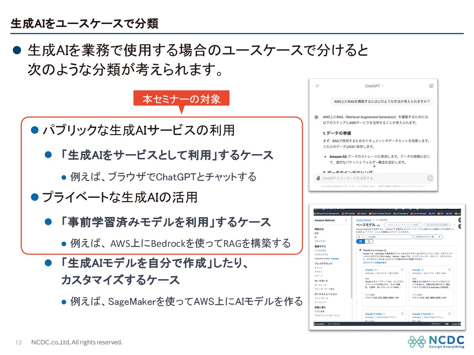Viewport: 474px width, 355px height.
Task: Click the send arrow button in ChatGPT
Action: (x=430, y=178)
